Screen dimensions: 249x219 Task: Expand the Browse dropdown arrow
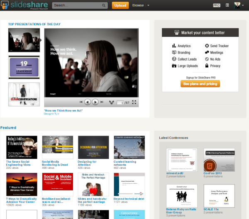coord(148,5)
